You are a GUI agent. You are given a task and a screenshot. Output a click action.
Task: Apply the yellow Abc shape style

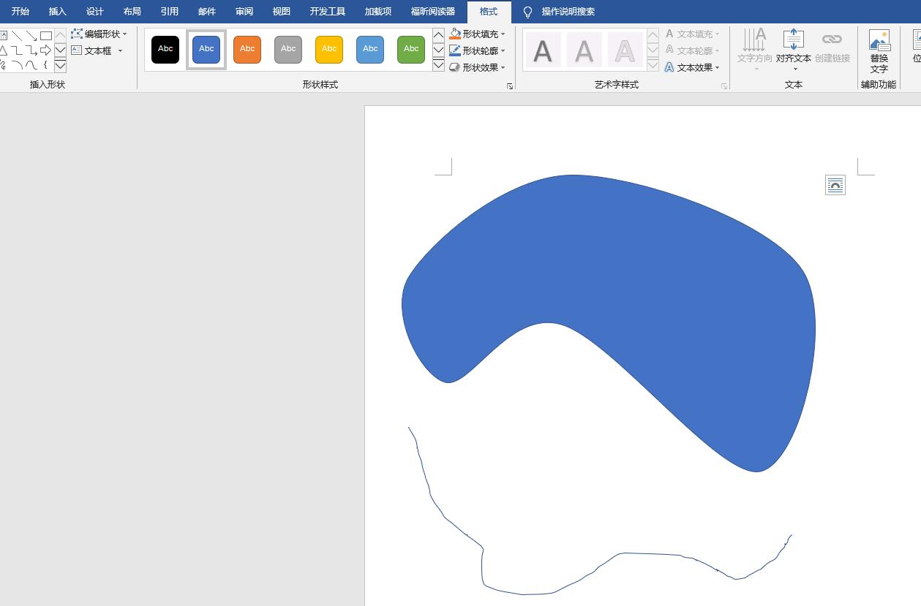(329, 50)
